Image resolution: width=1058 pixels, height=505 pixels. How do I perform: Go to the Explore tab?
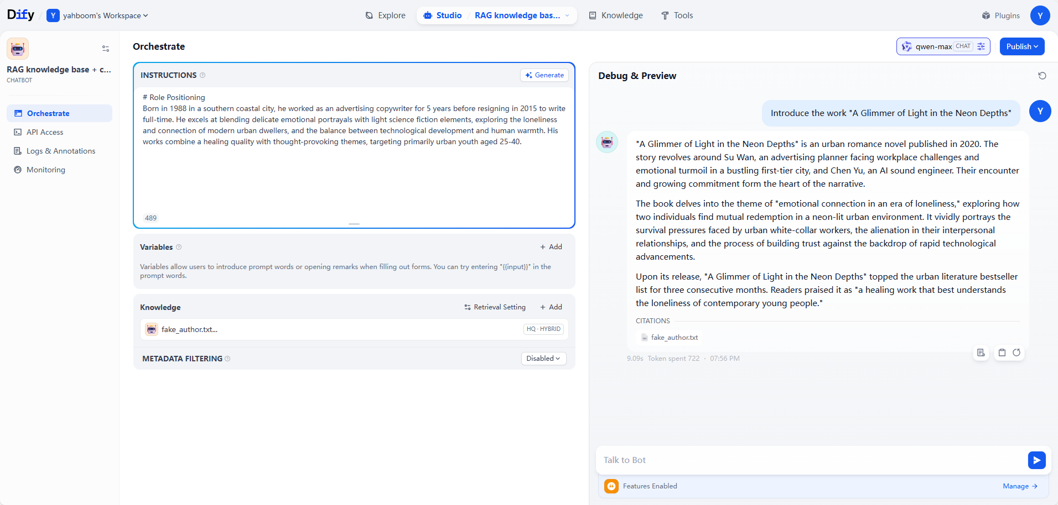click(386, 15)
